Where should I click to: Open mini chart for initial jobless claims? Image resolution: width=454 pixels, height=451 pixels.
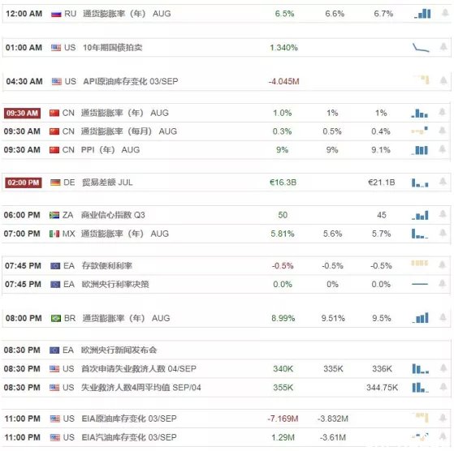pyautogui.click(x=421, y=368)
